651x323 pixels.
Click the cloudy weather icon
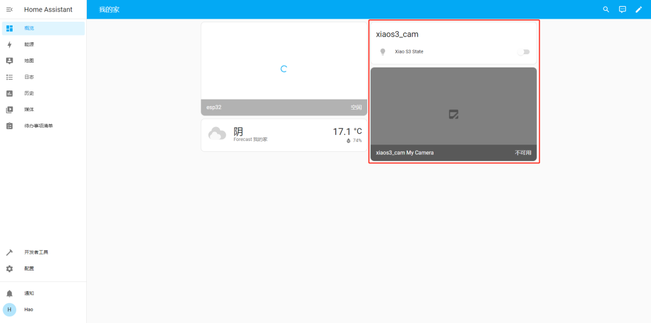click(217, 134)
